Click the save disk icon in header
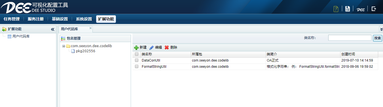 click(348, 9)
